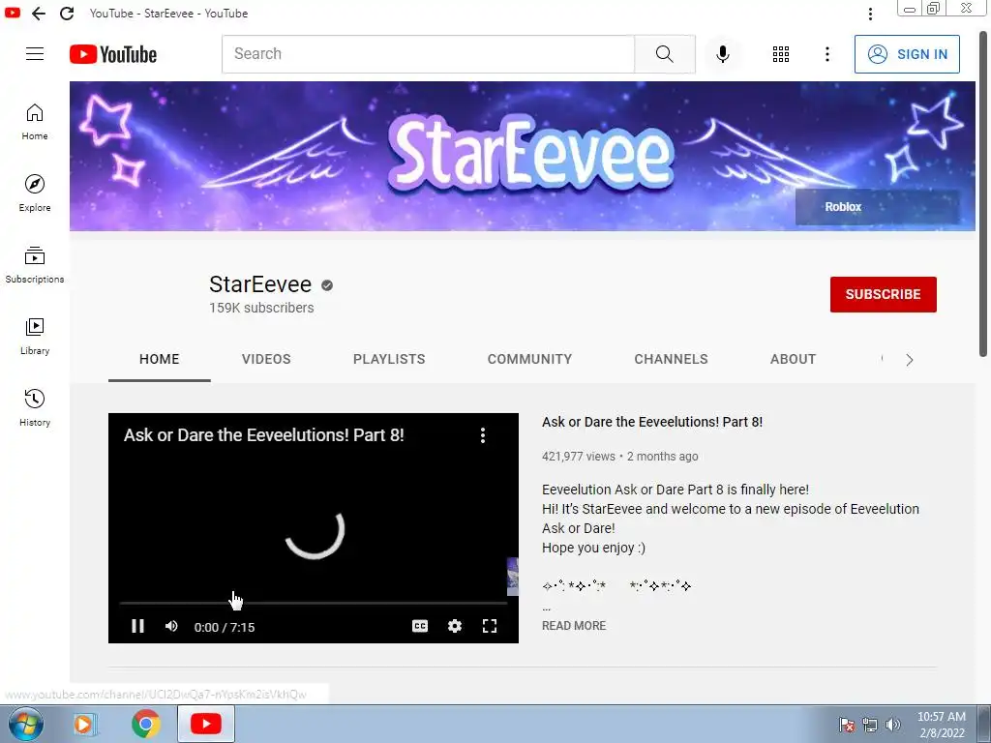The image size is (991, 743).
Task: Switch to the ABOUT tab
Action: click(794, 360)
